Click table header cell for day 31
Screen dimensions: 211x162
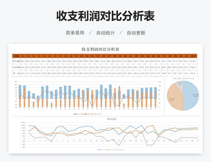186,56
